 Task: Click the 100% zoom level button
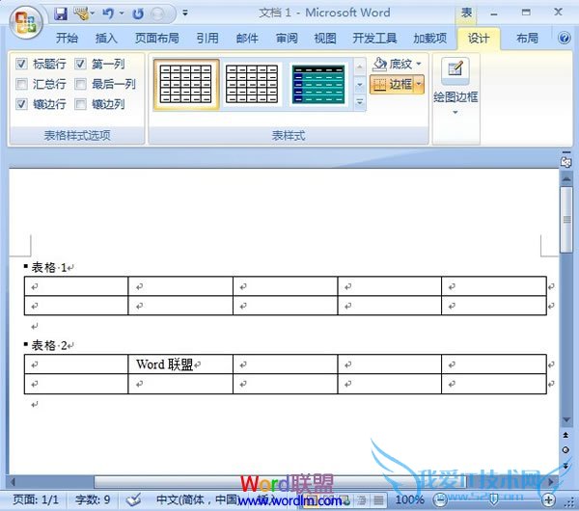[409, 500]
